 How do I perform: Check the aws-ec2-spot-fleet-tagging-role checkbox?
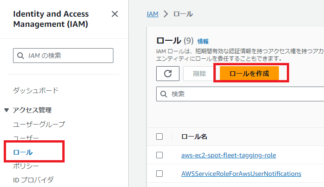pyautogui.click(x=159, y=155)
